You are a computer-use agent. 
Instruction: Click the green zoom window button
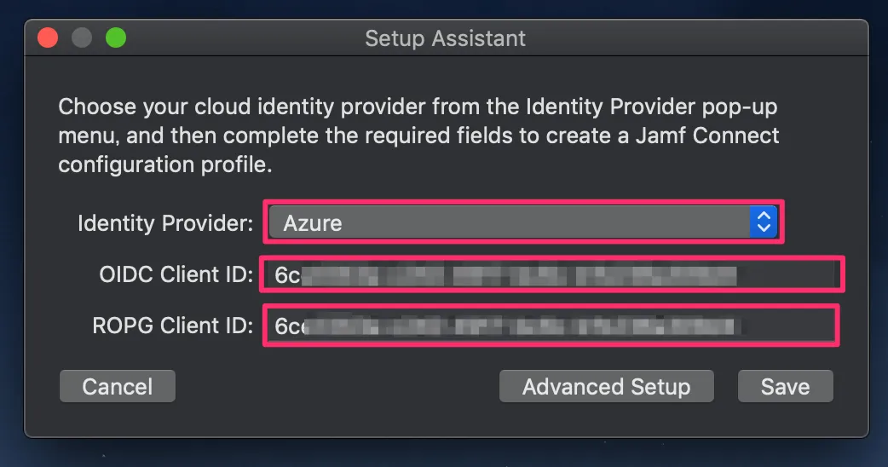tap(115, 38)
